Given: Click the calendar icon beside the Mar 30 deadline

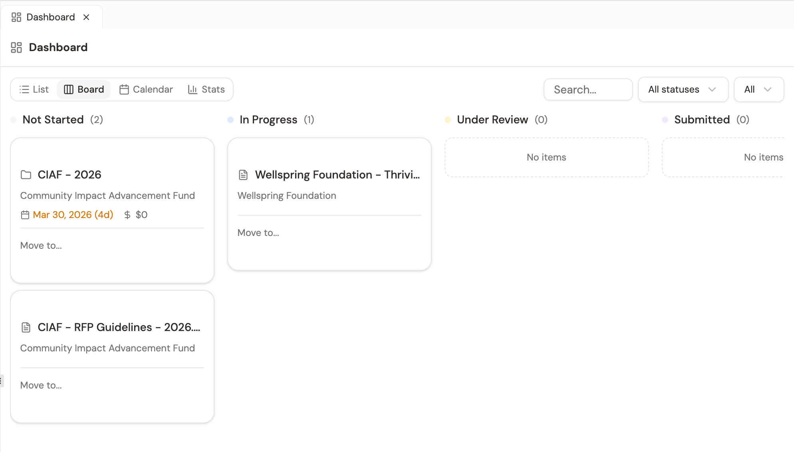Looking at the screenshot, I should click(x=25, y=215).
